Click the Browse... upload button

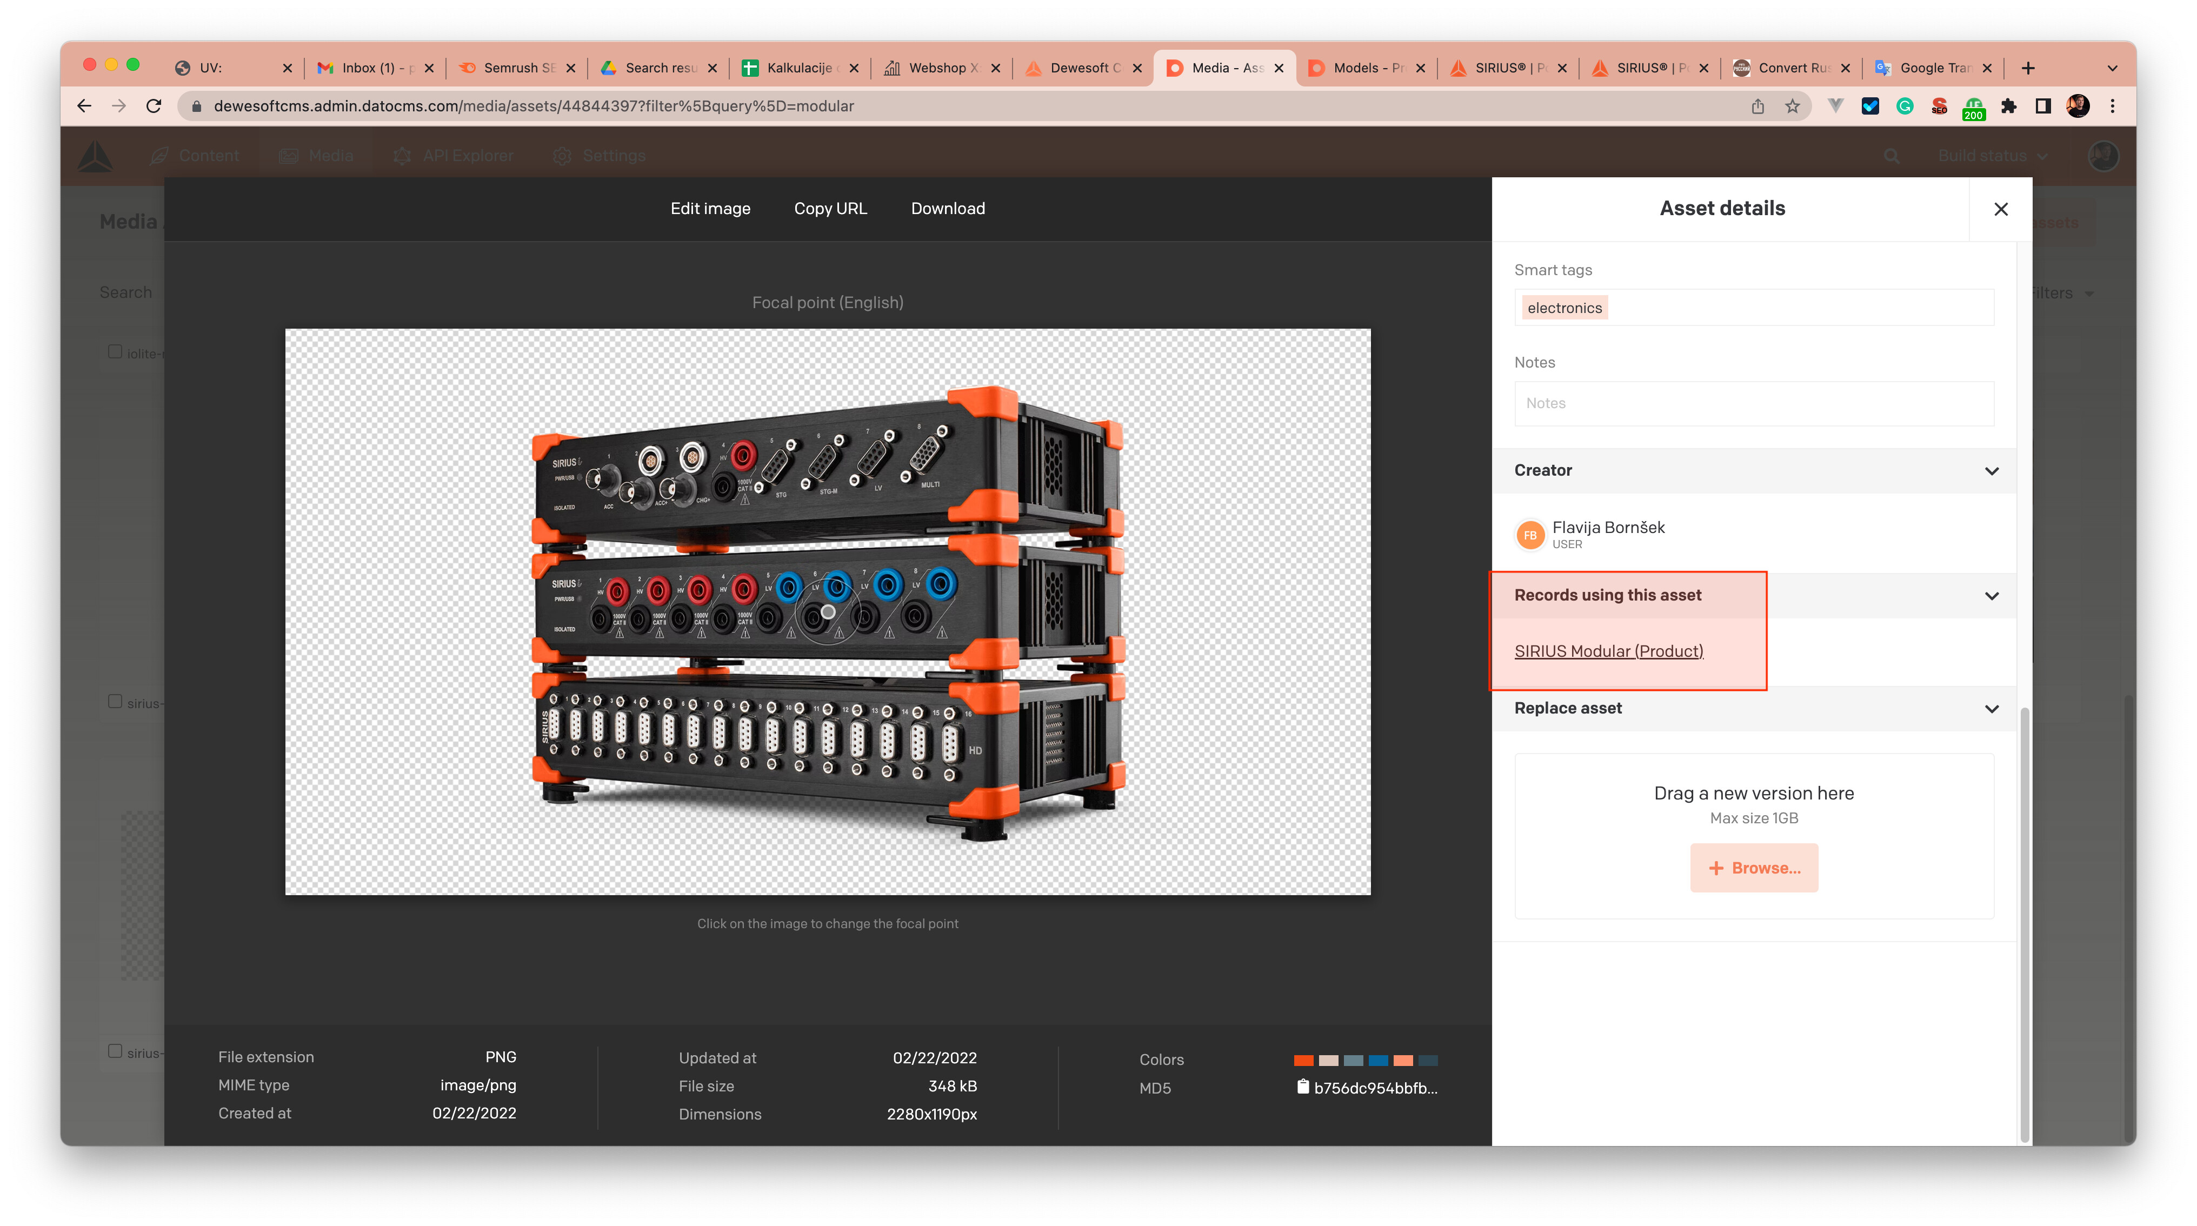click(1754, 868)
